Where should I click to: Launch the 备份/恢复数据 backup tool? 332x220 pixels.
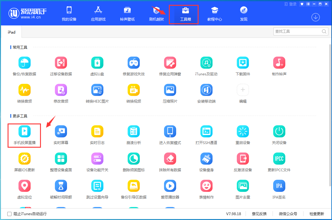(x=24, y=66)
